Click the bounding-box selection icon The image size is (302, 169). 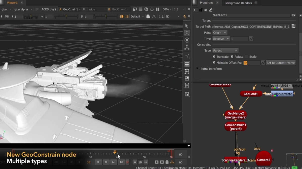(x=187, y=71)
